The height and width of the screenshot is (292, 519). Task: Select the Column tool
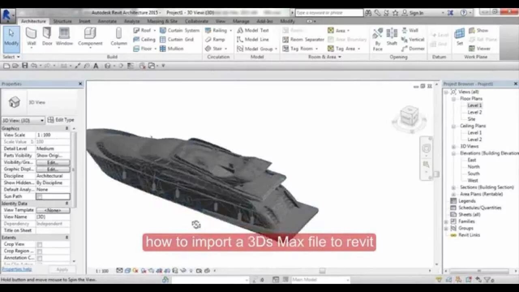pos(119,38)
